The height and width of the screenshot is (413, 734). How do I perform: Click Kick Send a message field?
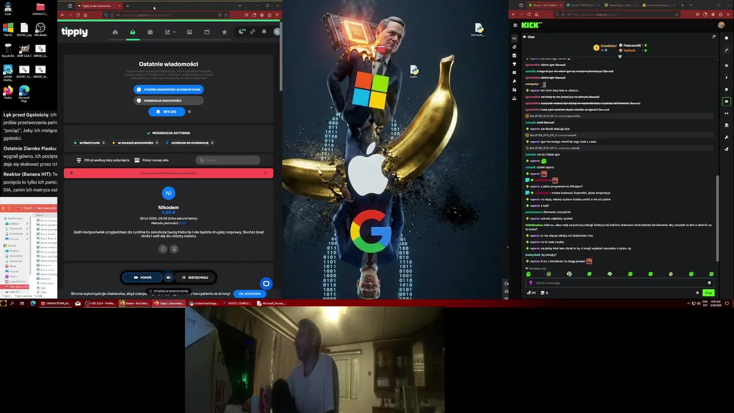click(620, 283)
